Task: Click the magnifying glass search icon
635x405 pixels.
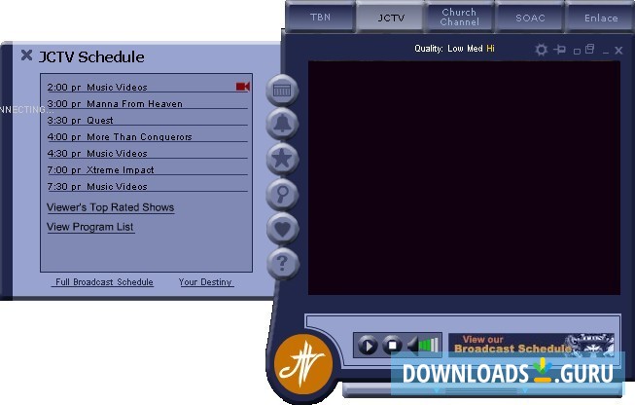Action: point(282,194)
